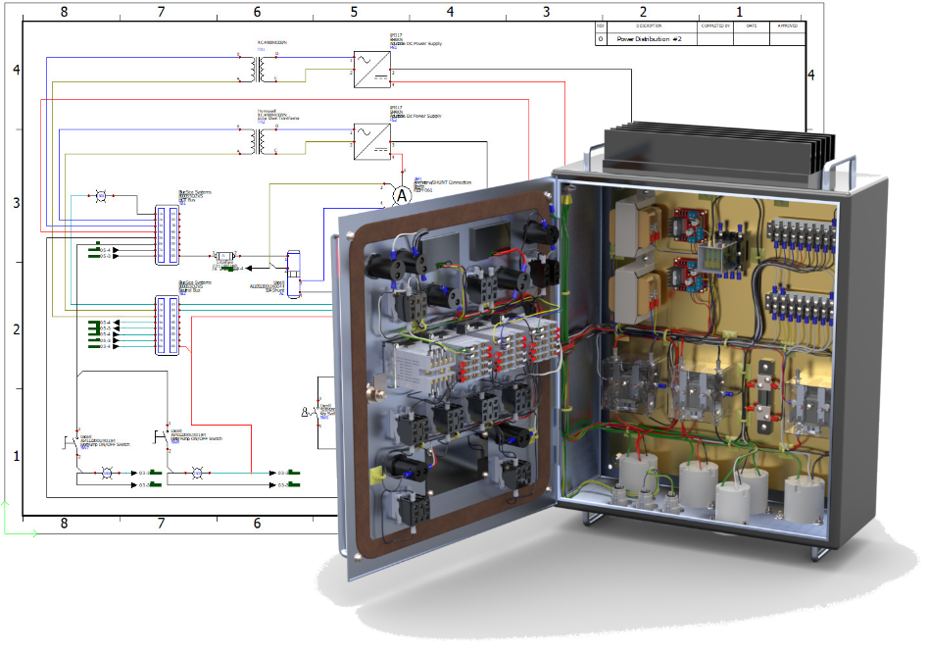This screenshot has width=927, height=654.
Task: Click zone number 5 on the top border
Action: 354,12
